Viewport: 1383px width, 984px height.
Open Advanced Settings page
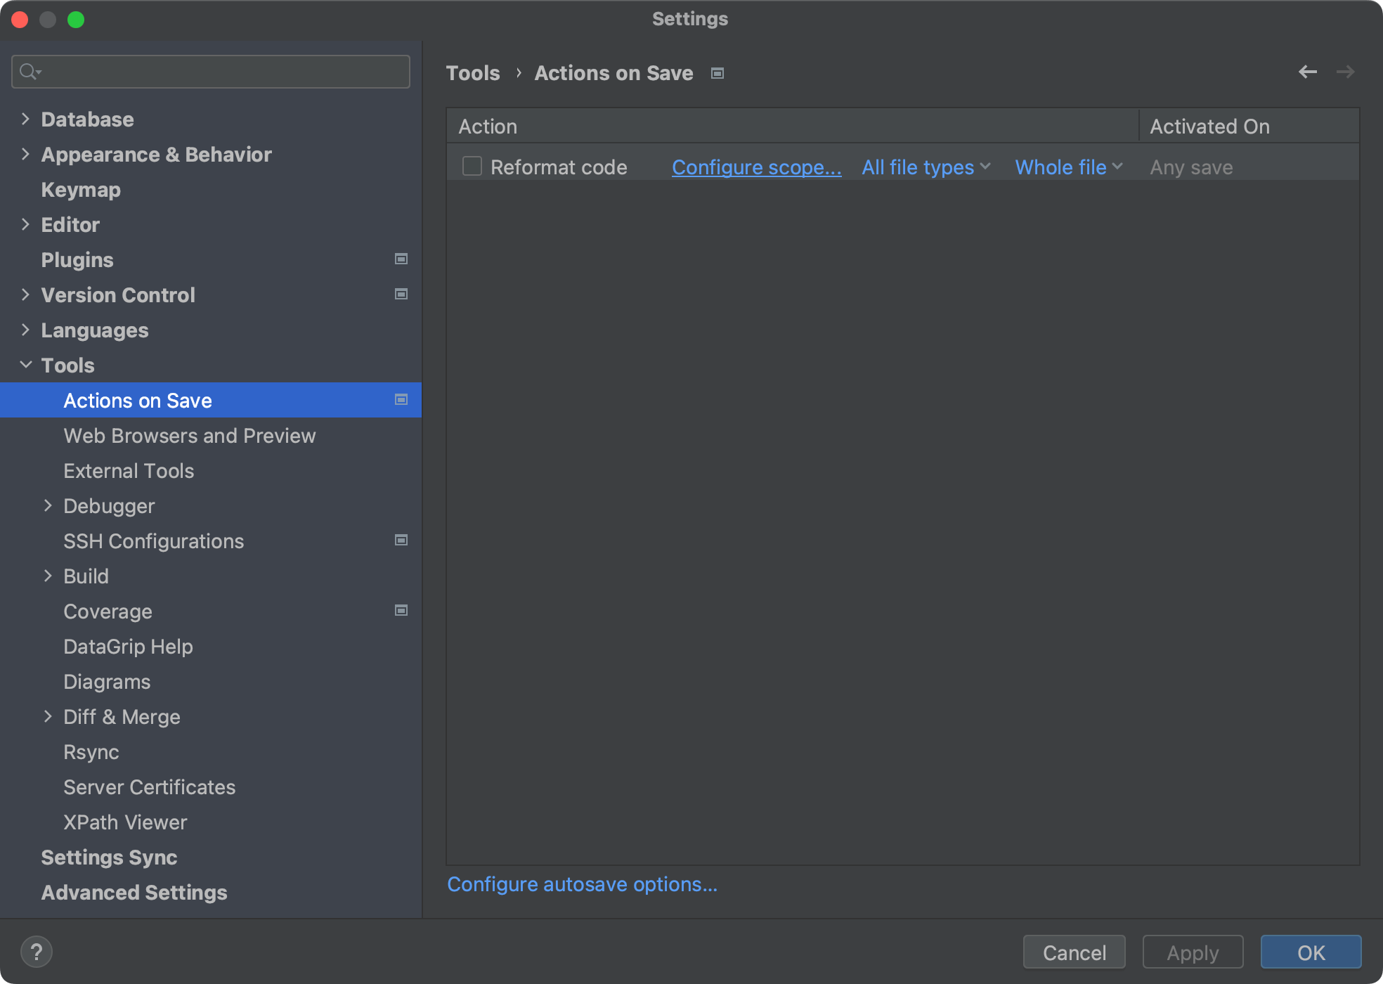point(134,892)
